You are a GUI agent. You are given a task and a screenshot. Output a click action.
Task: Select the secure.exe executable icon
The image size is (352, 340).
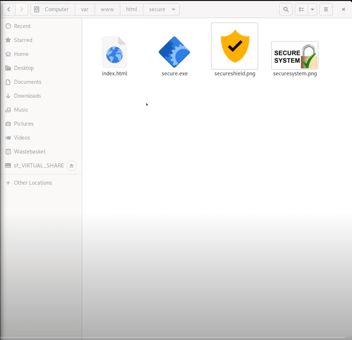pos(174,53)
